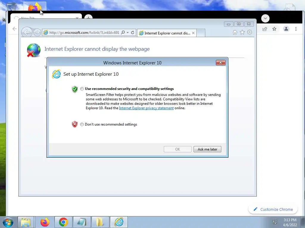This screenshot has height=228, width=305.
Task: Select the Internet Explorer cannot display tab
Action: click(167, 33)
